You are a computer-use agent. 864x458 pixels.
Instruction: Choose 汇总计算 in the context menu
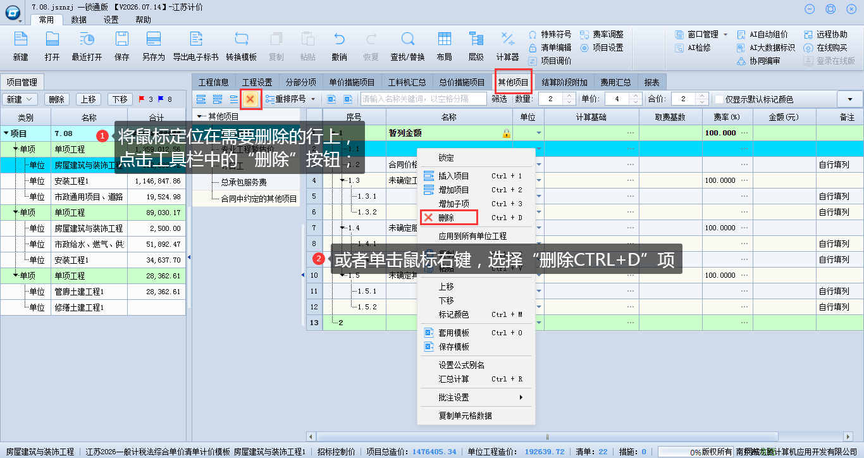point(476,379)
